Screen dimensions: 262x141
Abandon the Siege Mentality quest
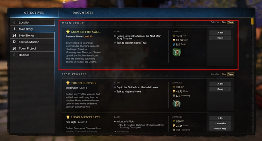click(x=220, y=124)
